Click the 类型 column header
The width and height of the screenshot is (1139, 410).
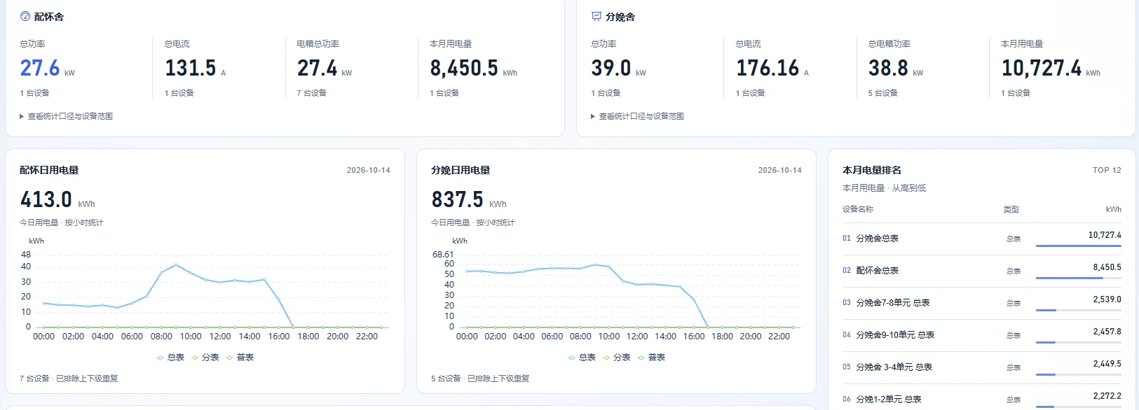pyautogui.click(x=1011, y=209)
